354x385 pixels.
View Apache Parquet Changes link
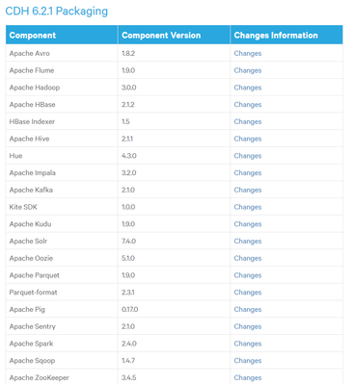(248, 275)
